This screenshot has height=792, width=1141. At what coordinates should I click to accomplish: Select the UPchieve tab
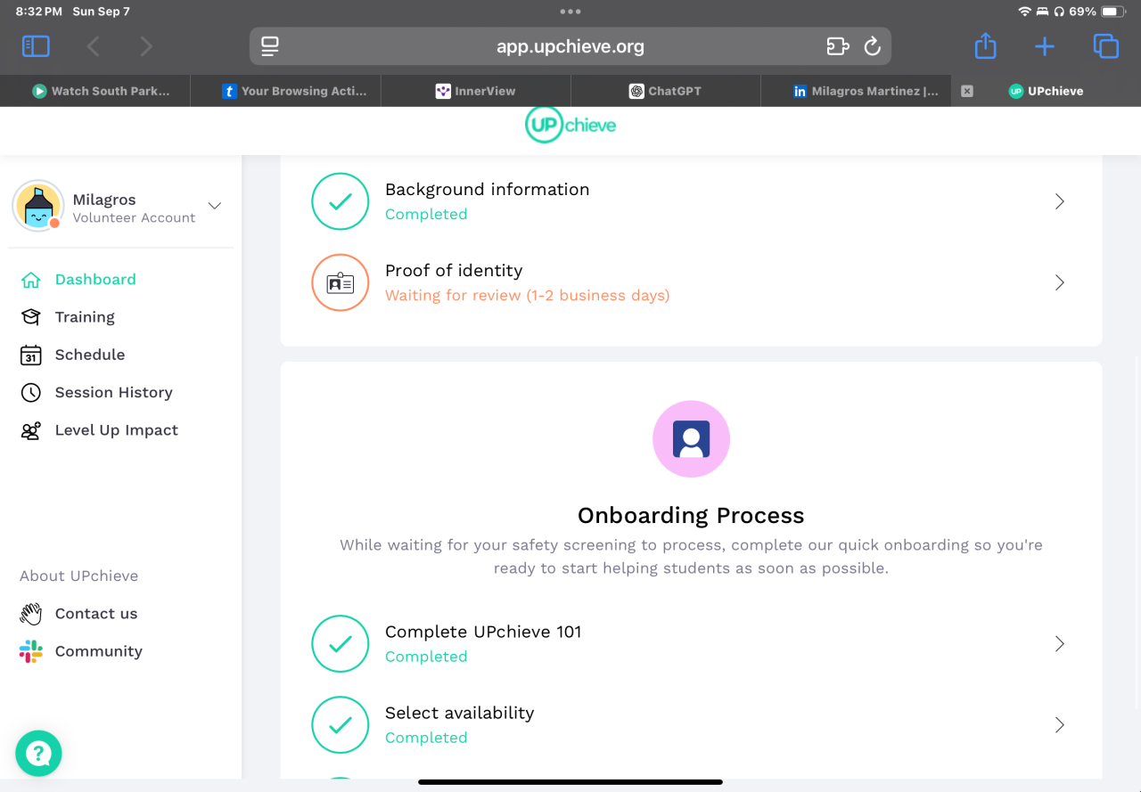[x=1046, y=91]
